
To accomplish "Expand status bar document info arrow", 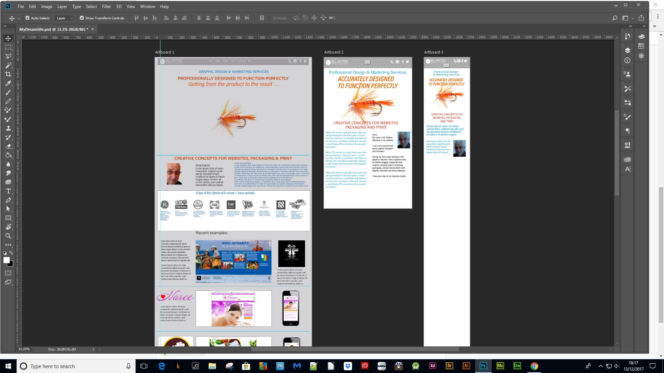I will [93, 349].
